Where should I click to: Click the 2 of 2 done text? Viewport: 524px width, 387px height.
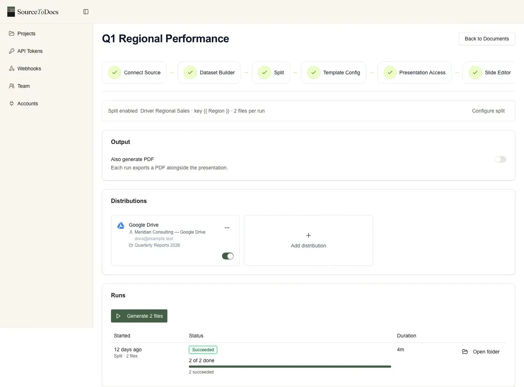(202, 360)
